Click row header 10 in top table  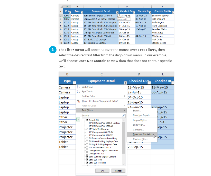click(61, 43)
